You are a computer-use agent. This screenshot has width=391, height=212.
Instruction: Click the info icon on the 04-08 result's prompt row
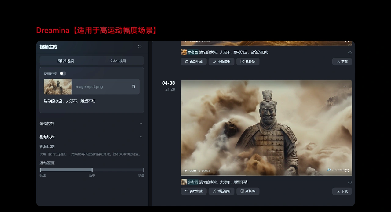[x=350, y=182]
